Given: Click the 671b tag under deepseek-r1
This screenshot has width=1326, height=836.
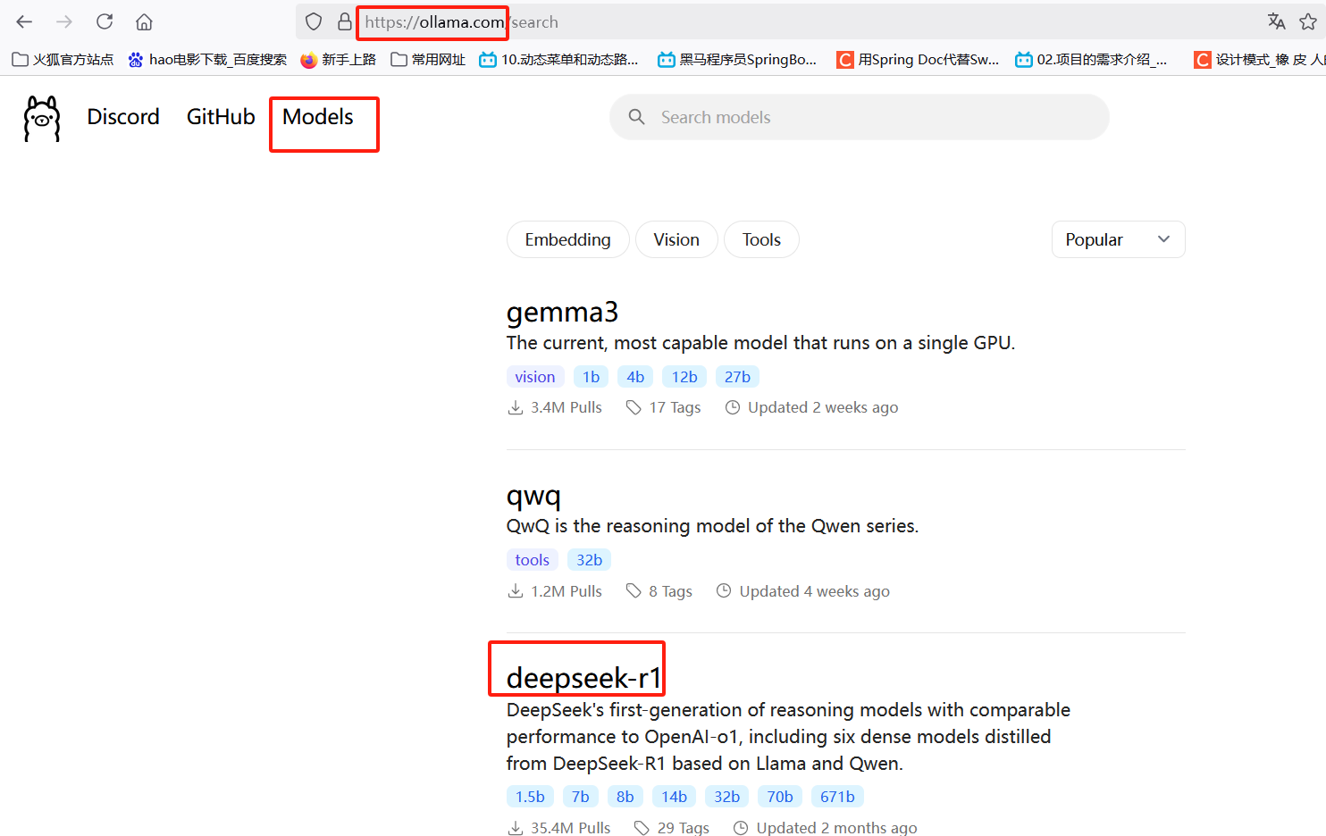Looking at the screenshot, I should (x=837, y=797).
